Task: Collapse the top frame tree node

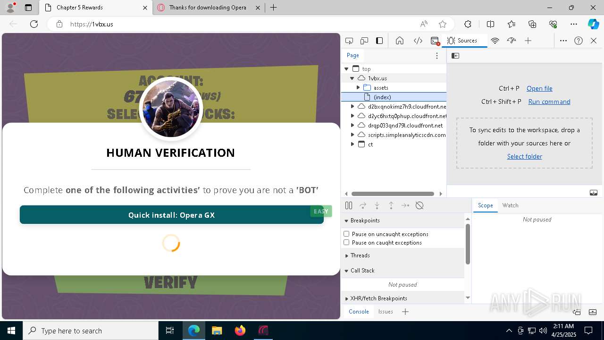Action: click(x=346, y=69)
